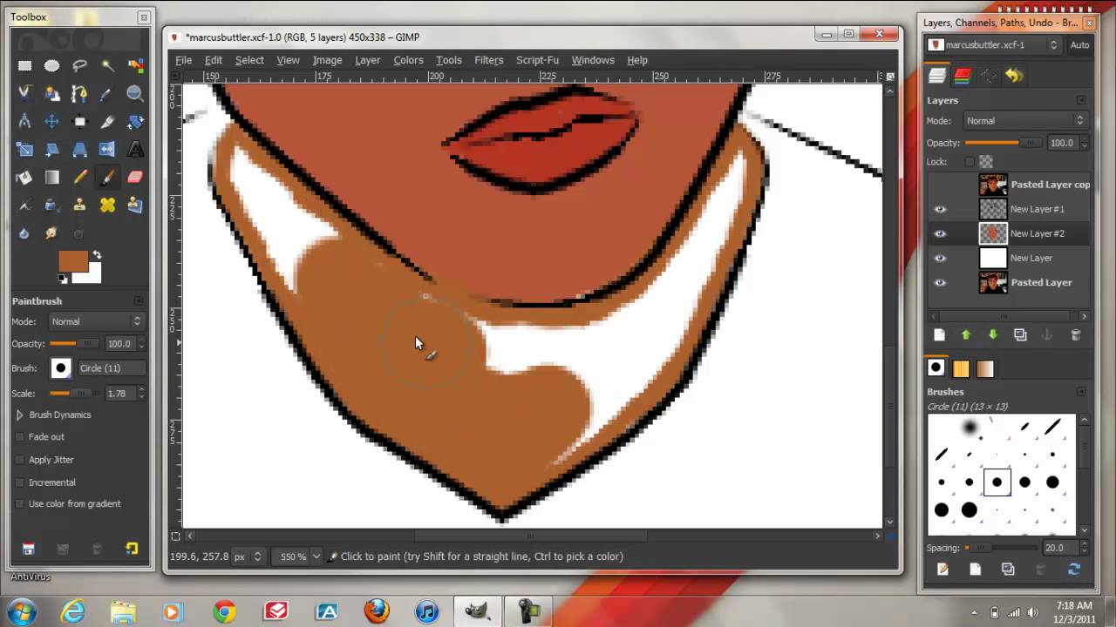
Task: Choose the Zoom tool in the Toolbox
Action: click(134, 93)
